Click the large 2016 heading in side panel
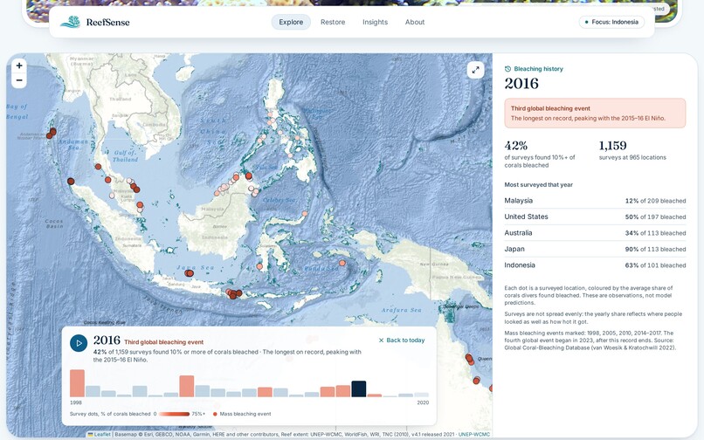704x440 pixels. coord(521,84)
